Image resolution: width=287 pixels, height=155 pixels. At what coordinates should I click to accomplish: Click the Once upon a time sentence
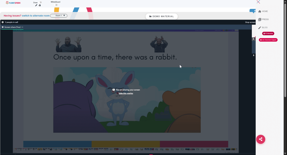point(115,57)
